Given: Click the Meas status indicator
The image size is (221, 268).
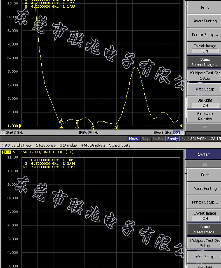Looking at the screenshot, I should coord(133,139).
